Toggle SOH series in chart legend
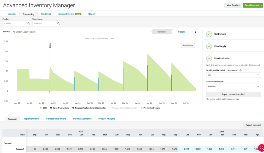 click(x=43, y=108)
